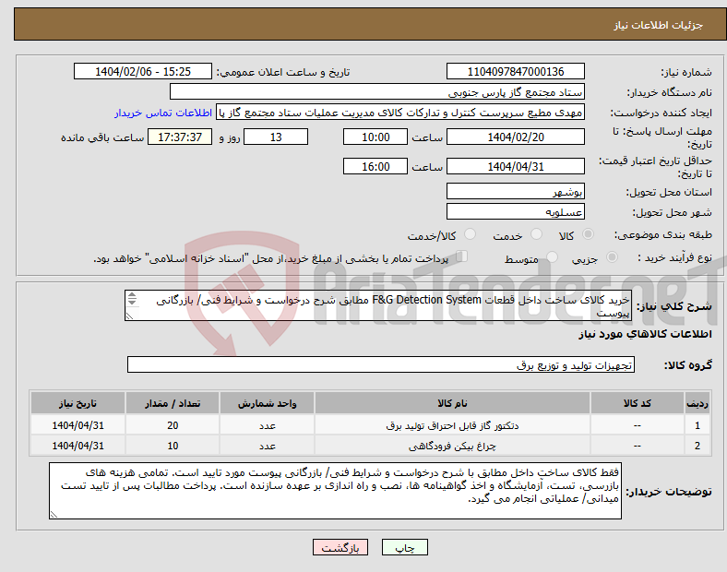Select the کالا radio button
Screen dimensions: 727x572
pyautogui.click(x=588, y=234)
